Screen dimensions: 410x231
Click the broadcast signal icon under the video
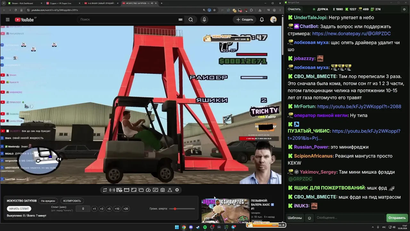coord(112,190)
